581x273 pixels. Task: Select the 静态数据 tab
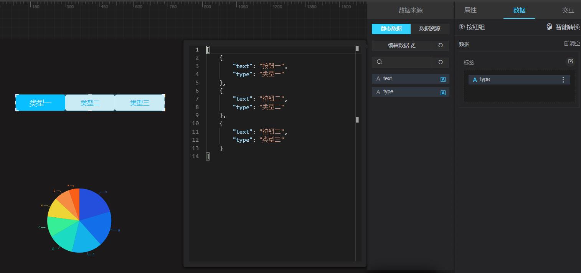tap(391, 29)
